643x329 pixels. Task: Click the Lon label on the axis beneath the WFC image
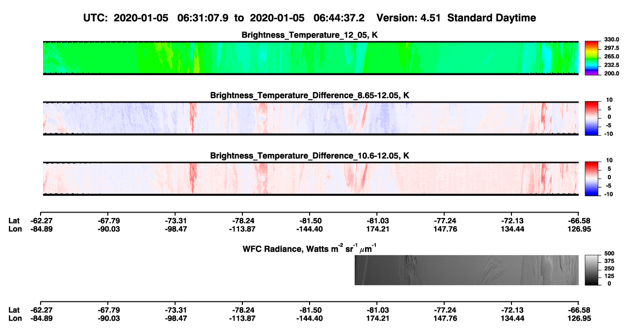click(15, 318)
